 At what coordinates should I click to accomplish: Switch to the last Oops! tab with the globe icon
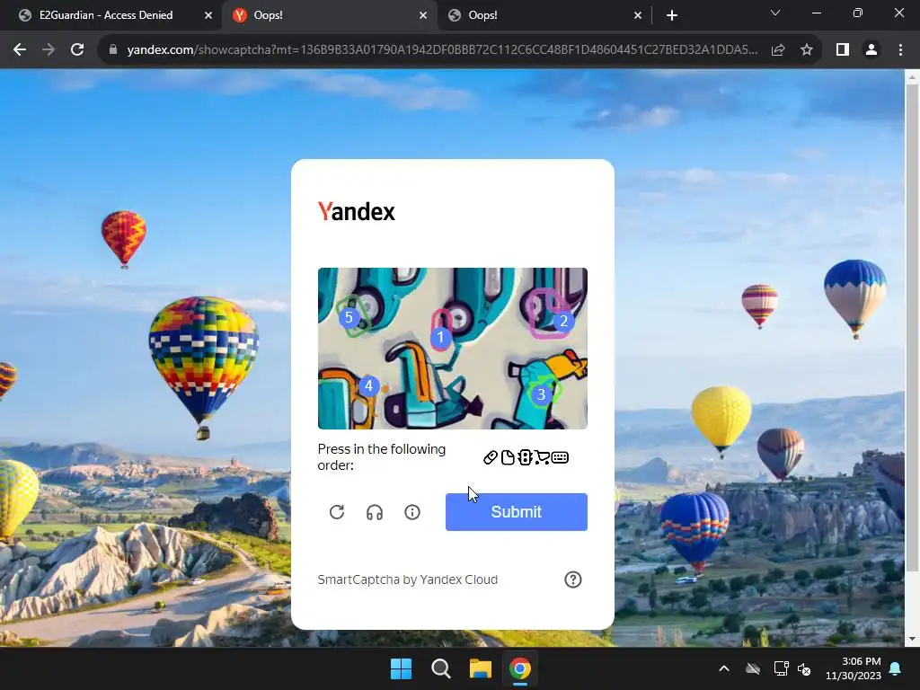click(x=545, y=15)
